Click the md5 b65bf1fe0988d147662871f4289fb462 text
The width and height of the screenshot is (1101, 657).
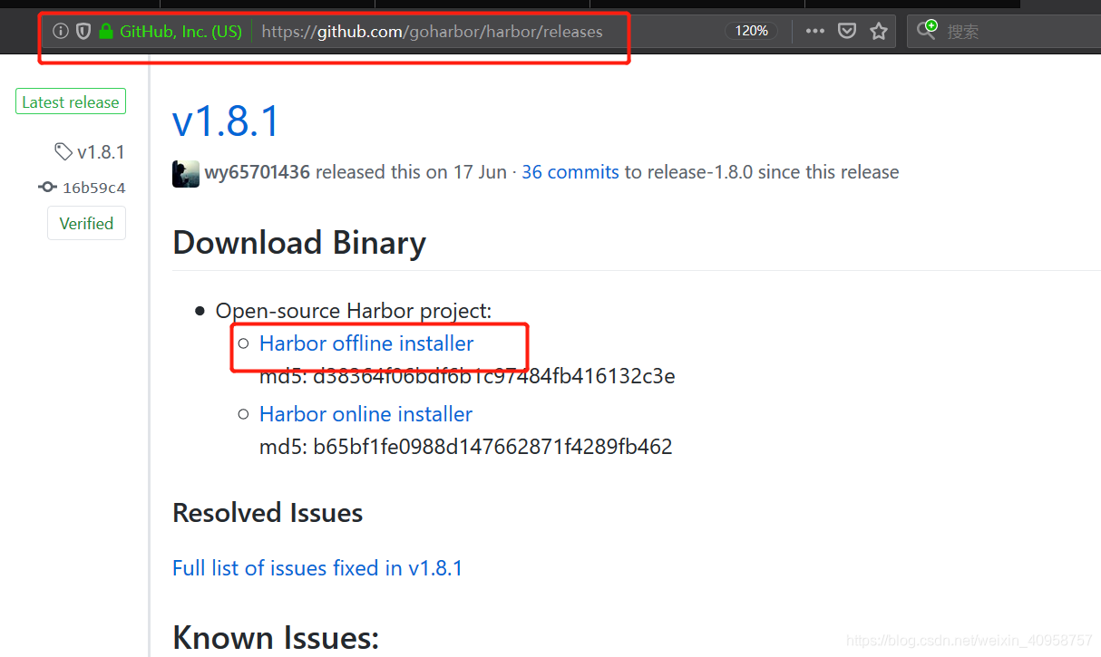tap(466, 447)
